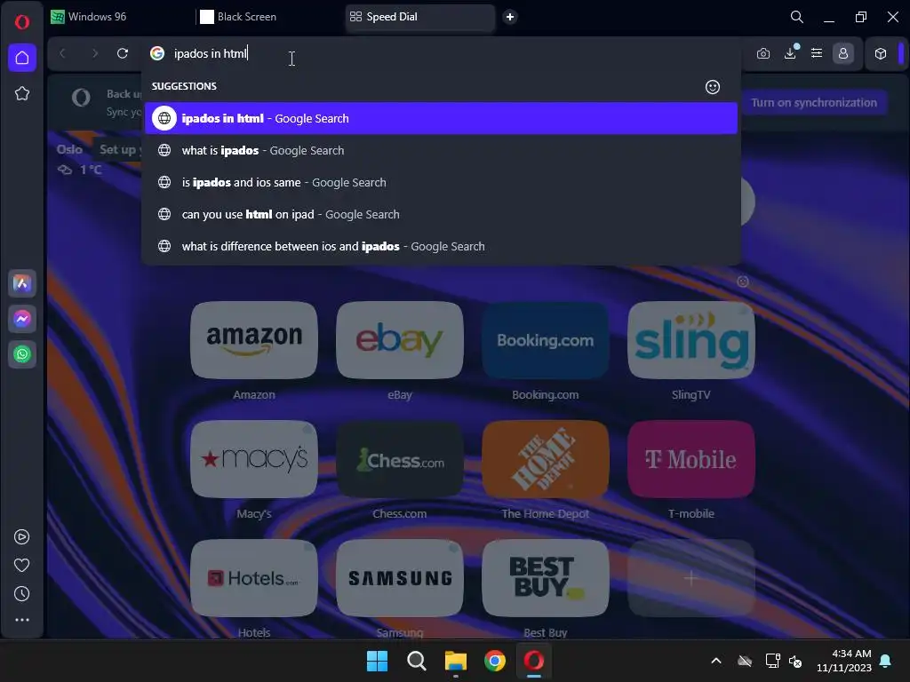Select suggestion 'ipados in html'
The image size is (910, 682).
[441, 118]
